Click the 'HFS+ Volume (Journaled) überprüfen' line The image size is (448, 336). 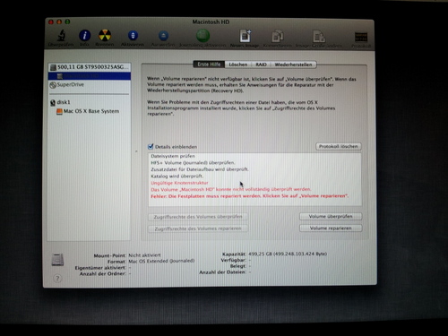tap(193, 163)
